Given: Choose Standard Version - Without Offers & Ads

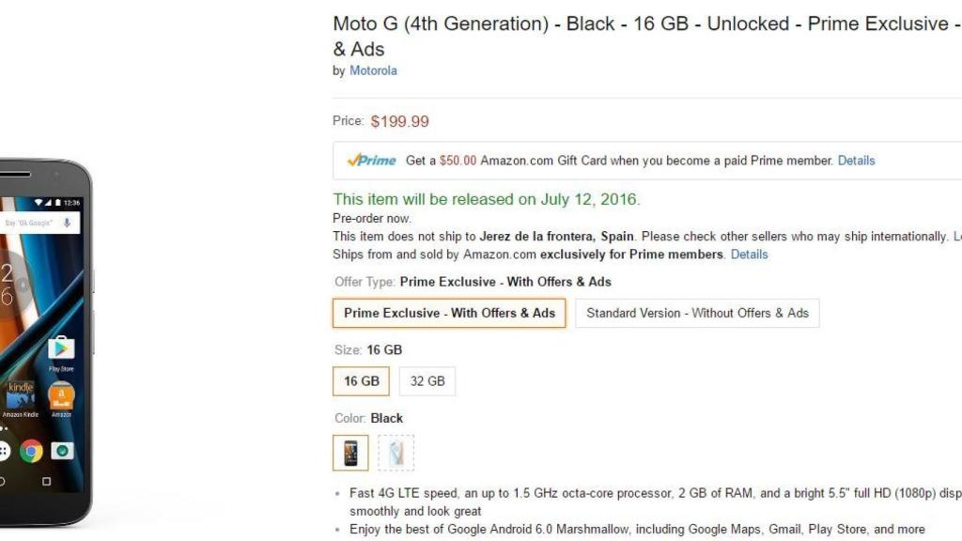Looking at the screenshot, I should (697, 313).
